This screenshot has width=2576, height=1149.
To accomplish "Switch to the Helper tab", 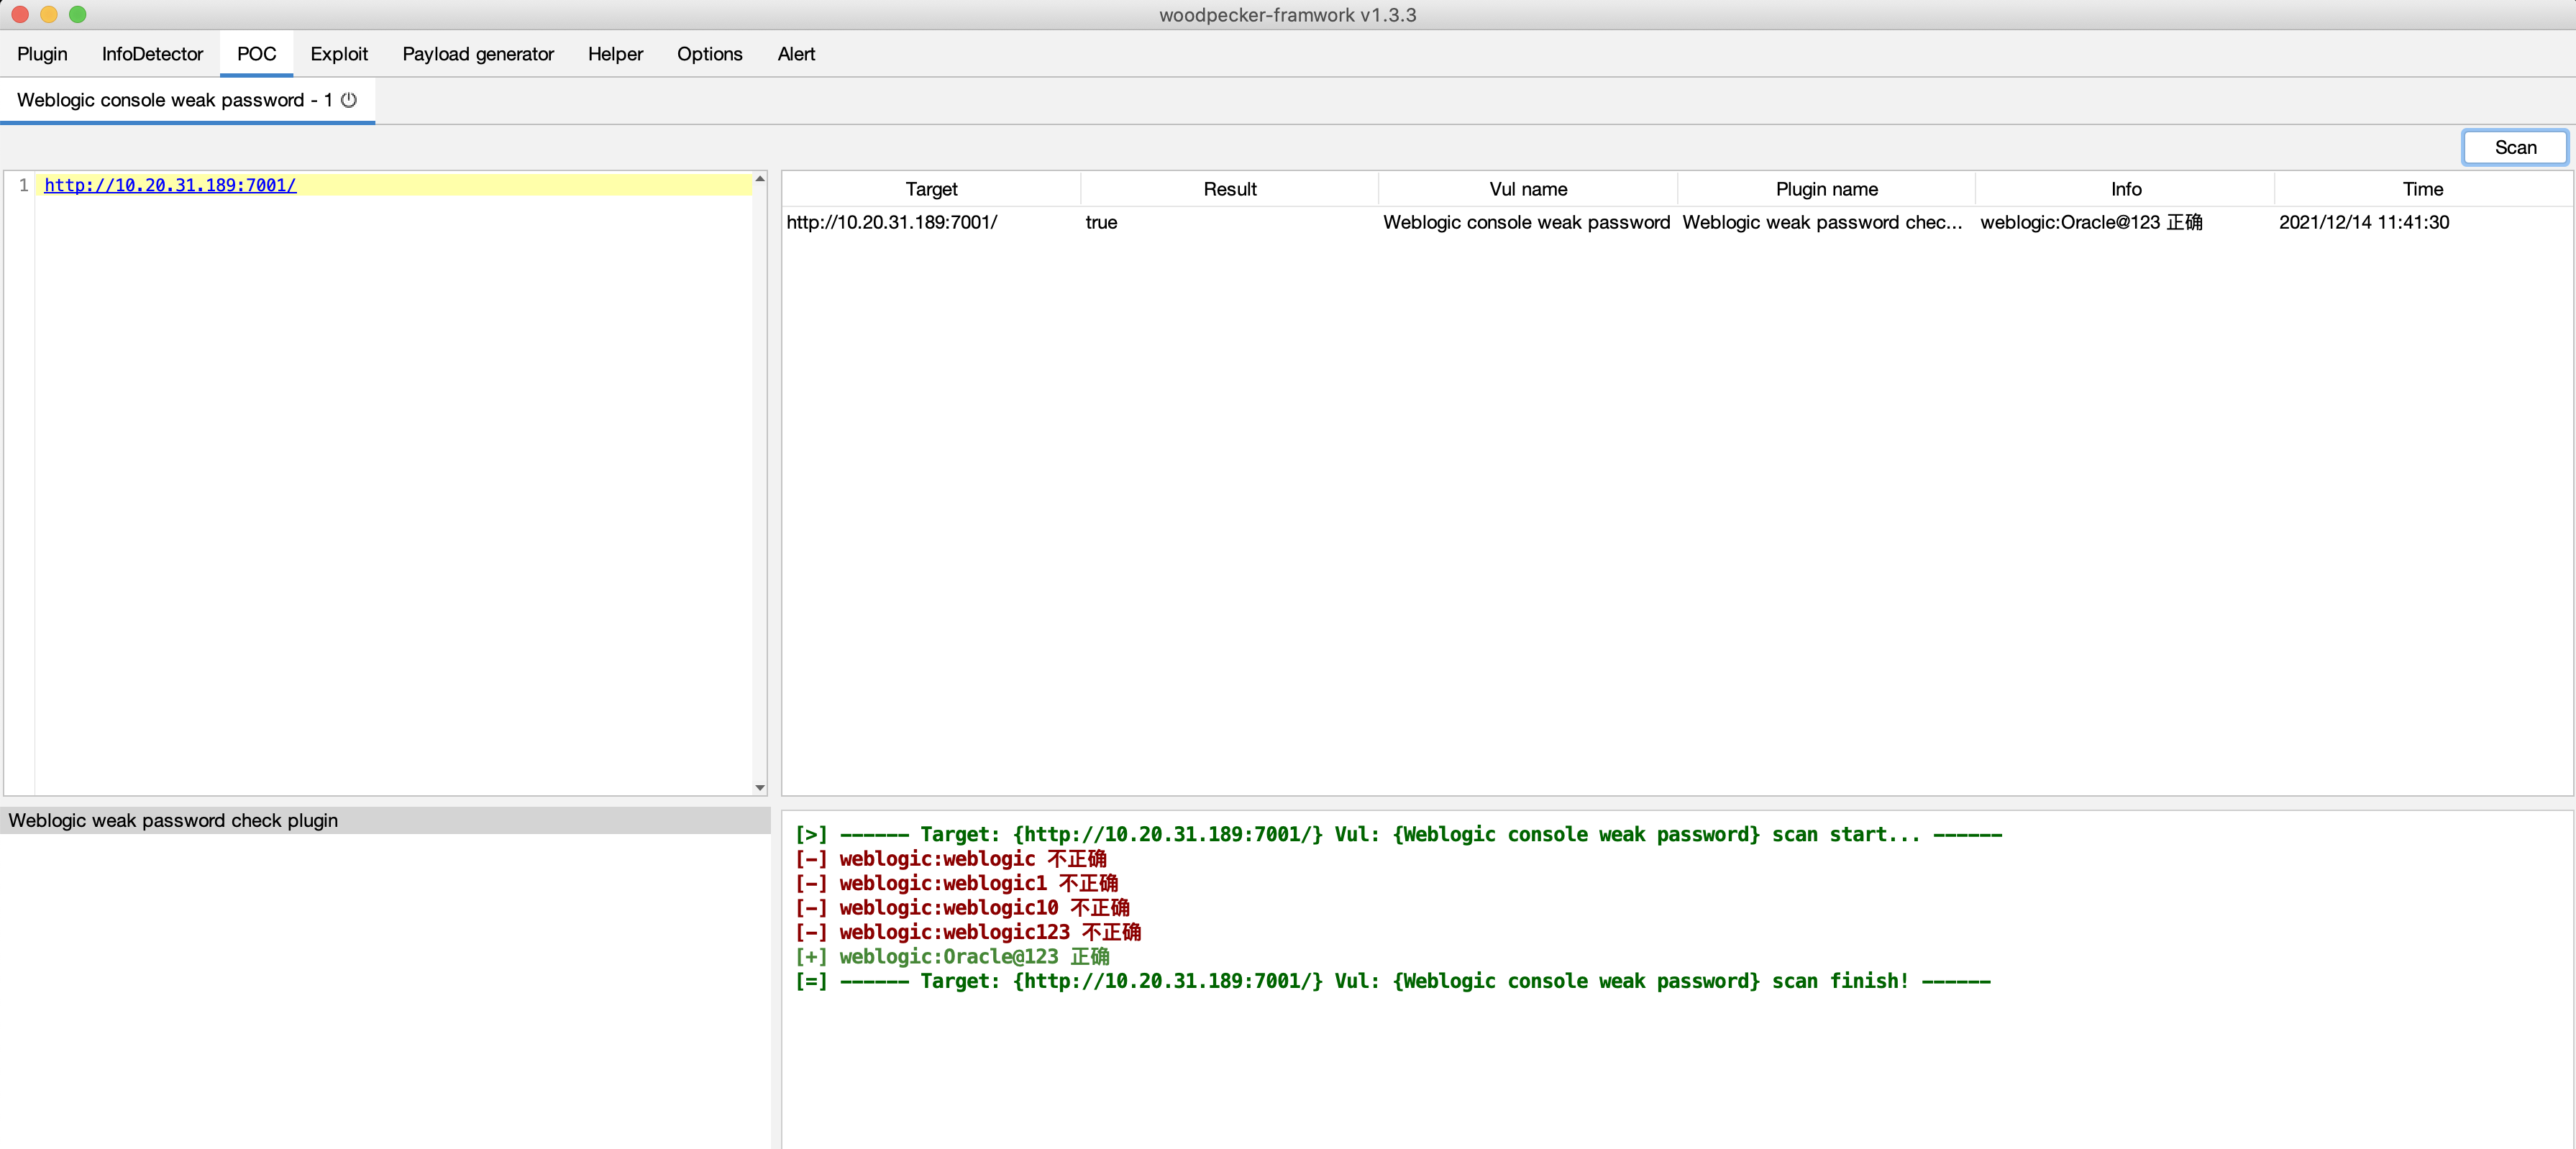I will tap(615, 54).
